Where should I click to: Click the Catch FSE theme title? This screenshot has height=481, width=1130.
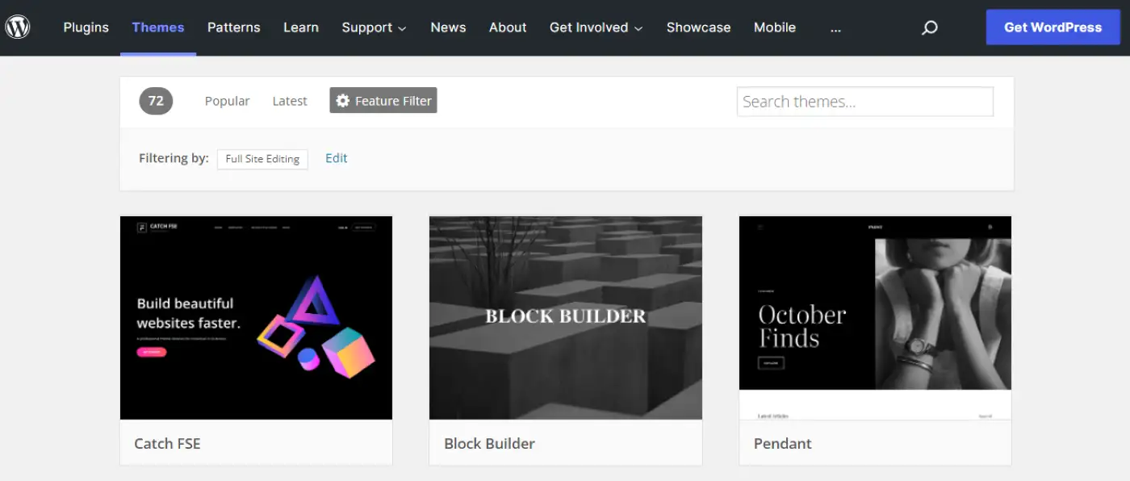pyautogui.click(x=167, y=443)
